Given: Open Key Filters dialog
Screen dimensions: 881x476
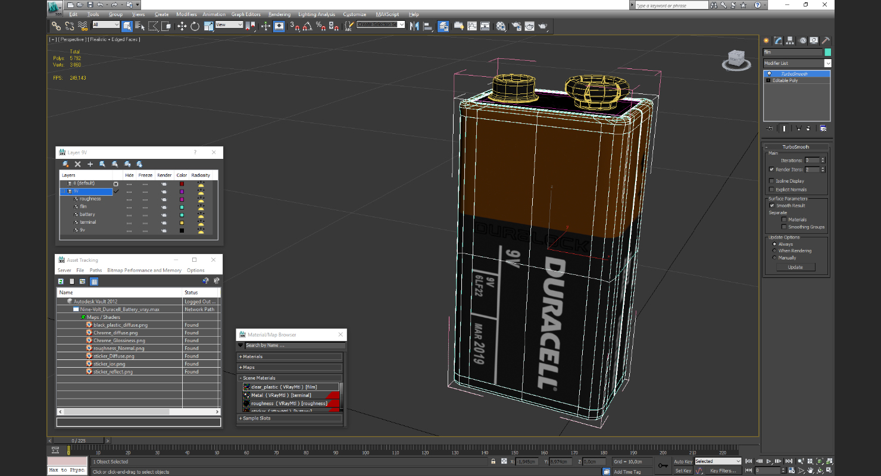Looking at the screenshot, I should tap(723, 471).
